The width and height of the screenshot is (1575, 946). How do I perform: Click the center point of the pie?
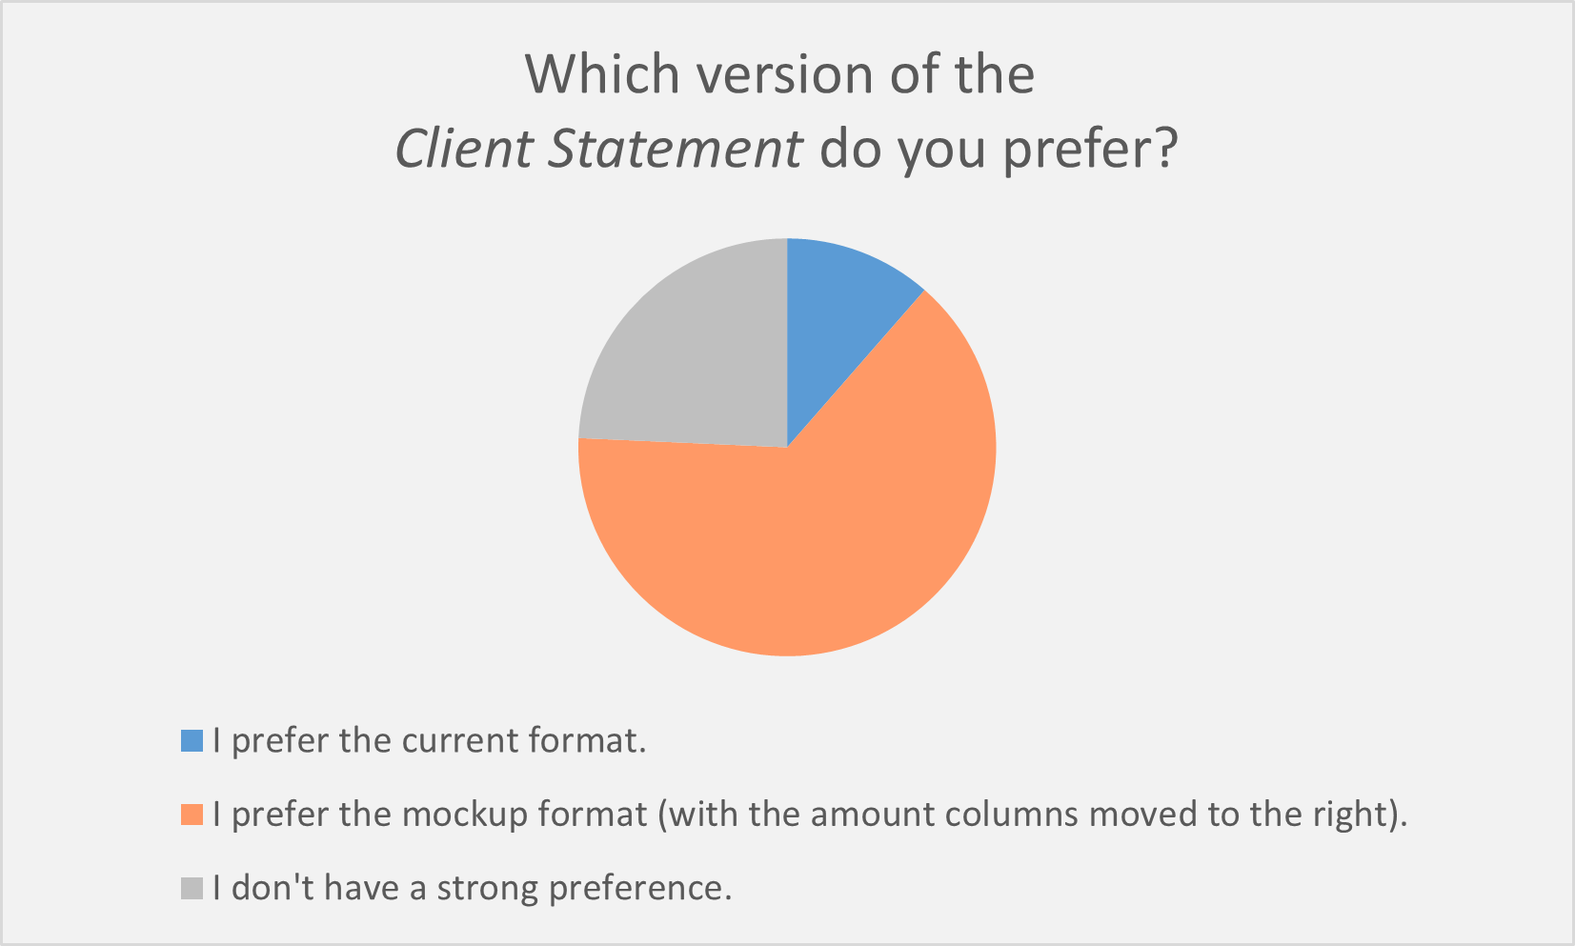[787, 448]
